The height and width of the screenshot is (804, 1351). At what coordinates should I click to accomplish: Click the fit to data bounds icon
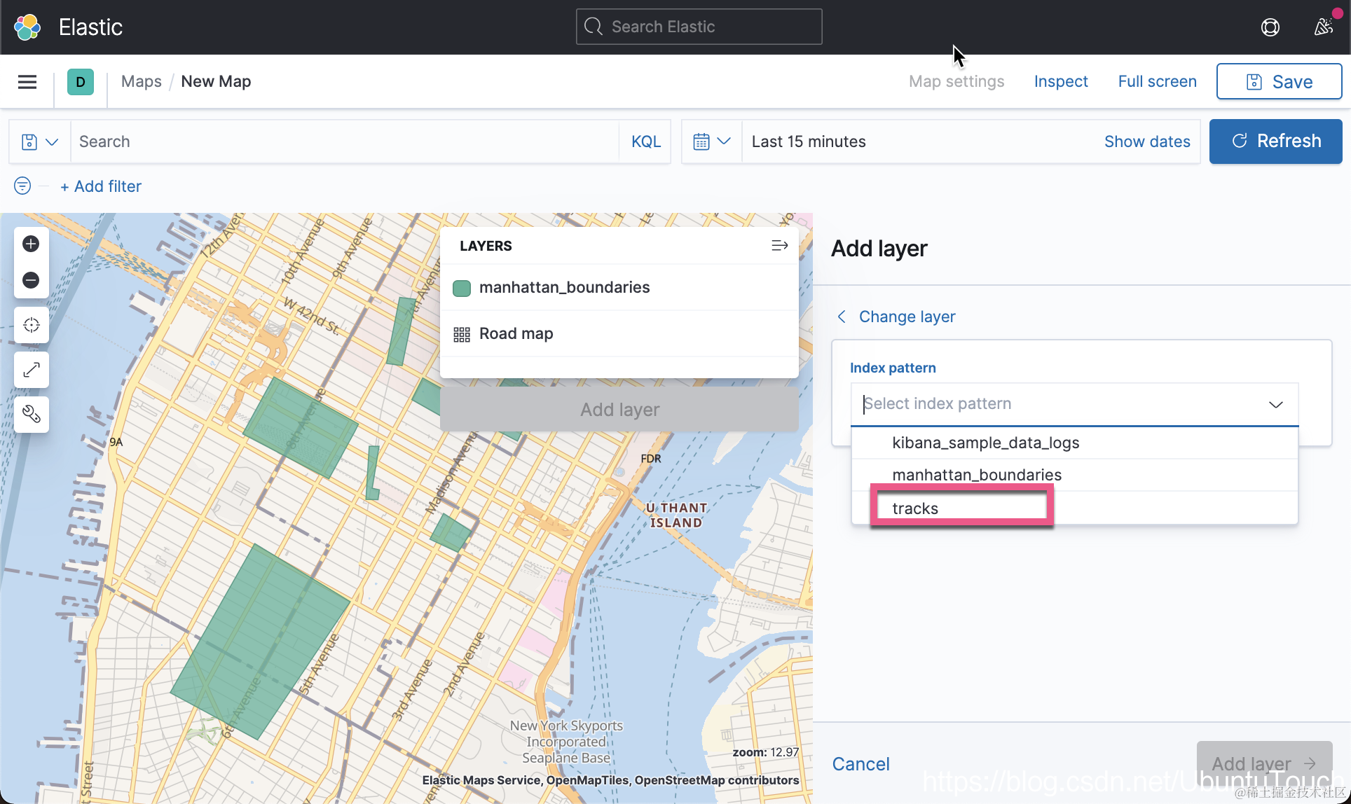point(31,325)
